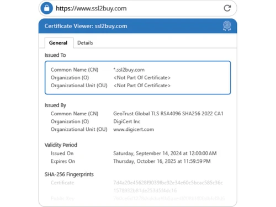Click 'Organization (O)' label under Issued To
Viewport: 276px width, 207px height.
70,78
